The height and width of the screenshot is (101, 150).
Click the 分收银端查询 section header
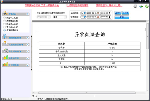point(16,52)
